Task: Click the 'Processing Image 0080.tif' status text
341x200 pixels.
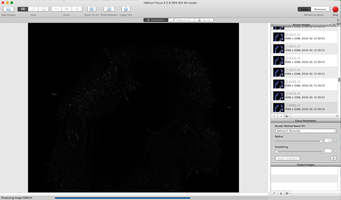Action: pos(17,198)
